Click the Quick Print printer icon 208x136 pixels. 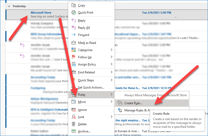[x=73, y=12]
